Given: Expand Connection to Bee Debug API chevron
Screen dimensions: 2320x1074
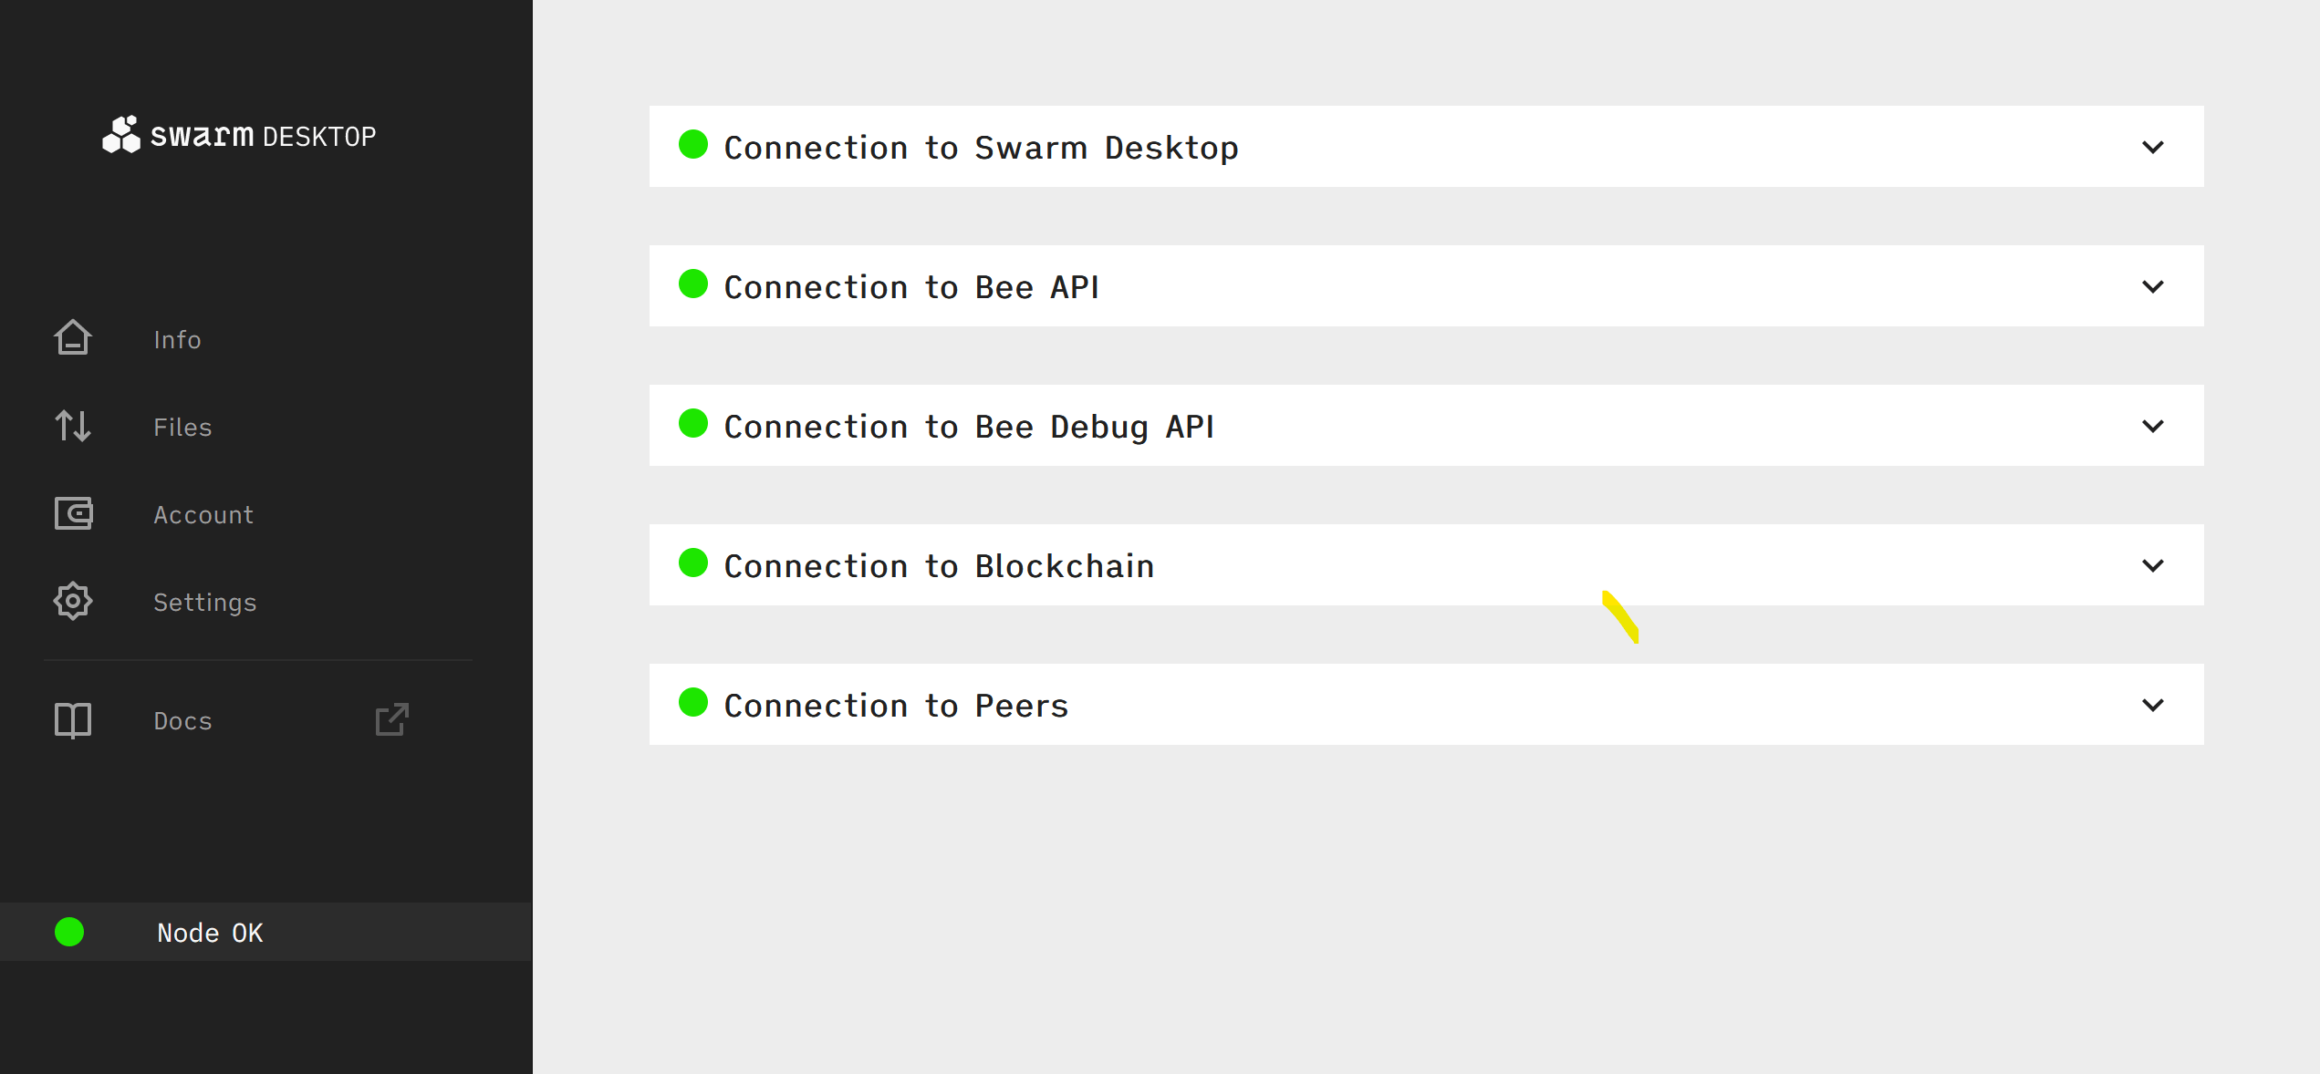Looking at the screenshot, I should pyautogui.click(x=2153, y=426).
